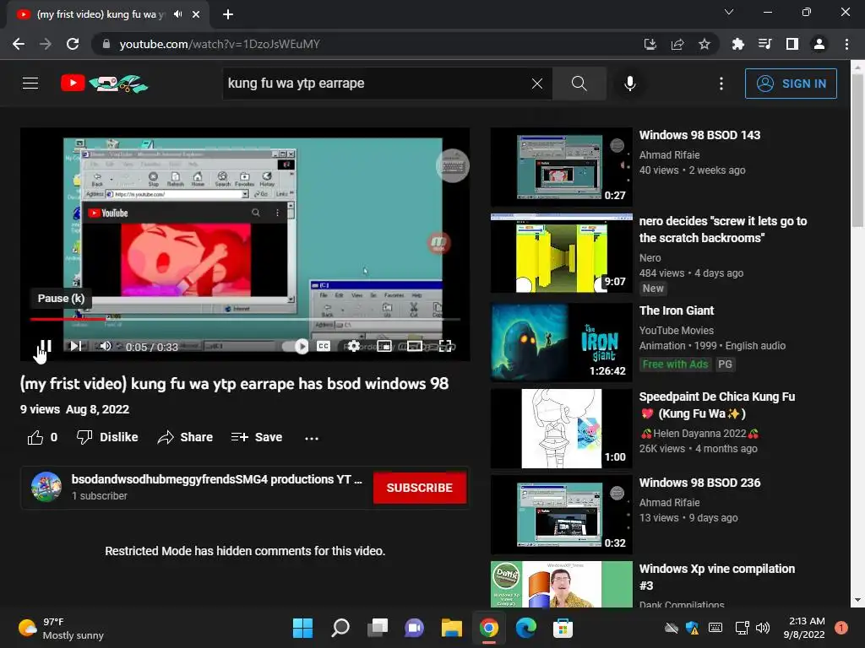This screenshot has height=648, width=865.
Task: Open a new tab
Action: [x=228, y=14]
